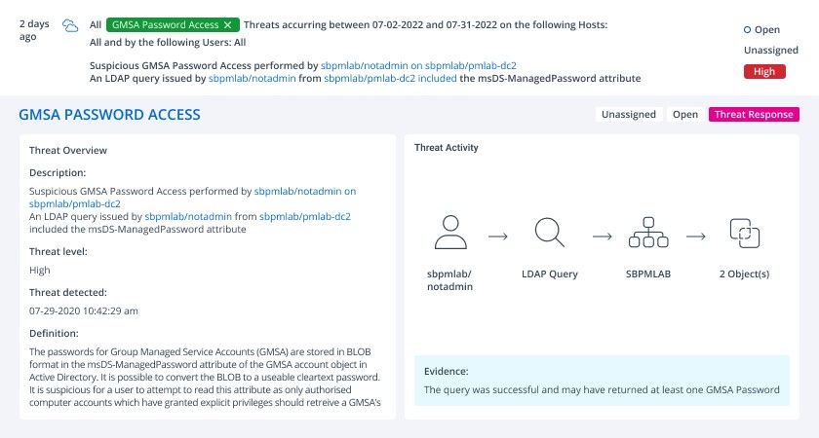The width and height of the screenshot is (819, 438).
Task: Click the arrow between user and LDAP Query
Action: pos(498,237)
